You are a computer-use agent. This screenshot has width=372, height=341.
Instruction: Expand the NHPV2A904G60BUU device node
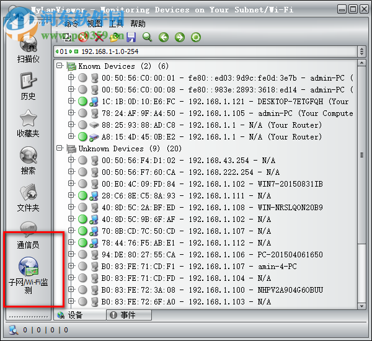pos(71,290)
